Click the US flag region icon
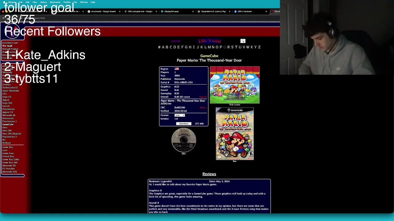Viewport: 394px width, 221px height. pos(177,69)
